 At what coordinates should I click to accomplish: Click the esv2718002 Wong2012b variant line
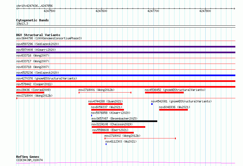coord(140,138)
